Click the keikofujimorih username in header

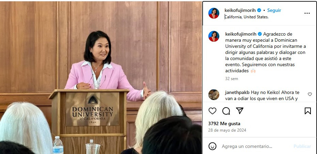click(240, 10)
